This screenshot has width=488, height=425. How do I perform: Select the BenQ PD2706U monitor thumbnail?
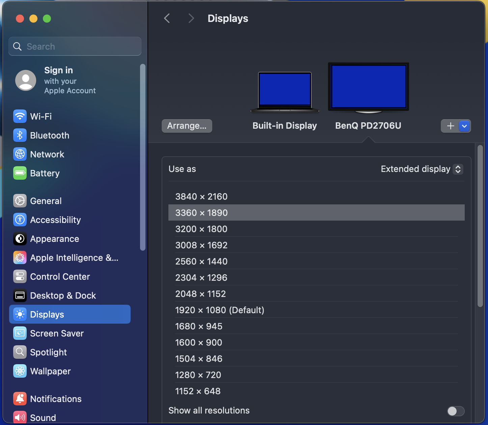[369, 87]
